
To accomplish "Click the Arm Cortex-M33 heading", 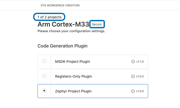I will click(x=63, y=24).
